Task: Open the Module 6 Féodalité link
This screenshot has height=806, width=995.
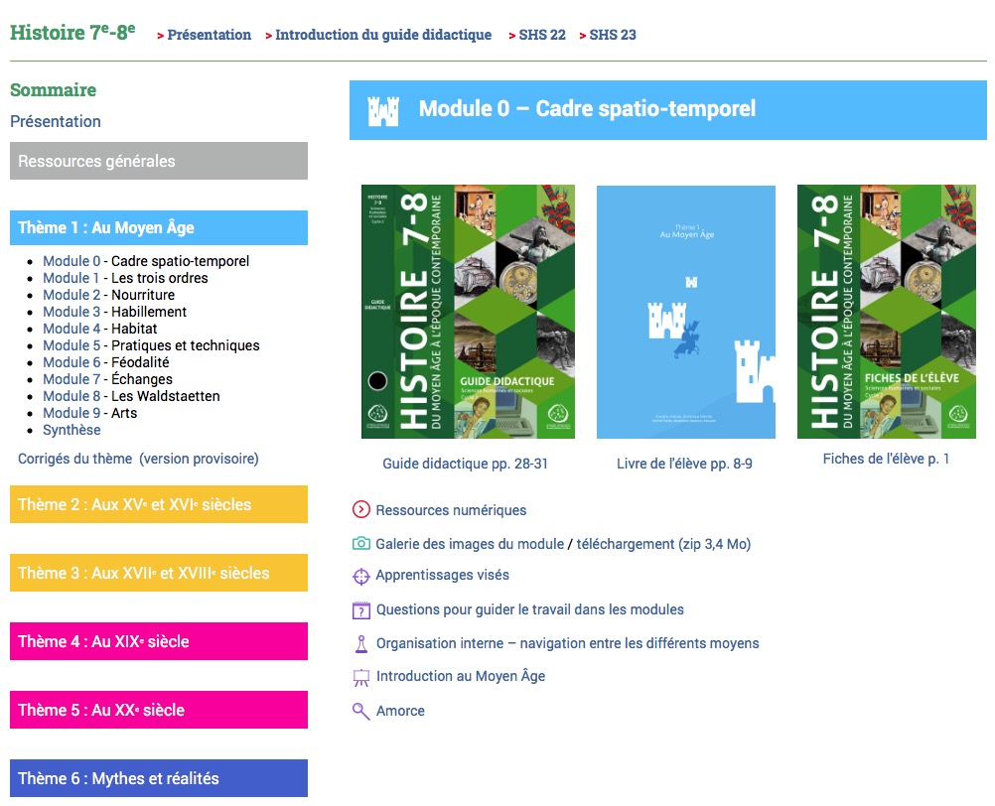Action: [x=72, y=362]
